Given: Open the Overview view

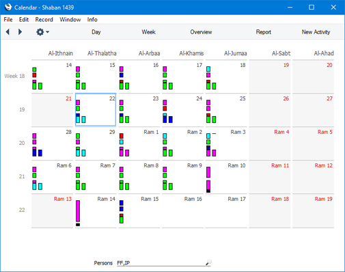Looking at the screenshot, I should pyautogui.click(x=201, y=32).
